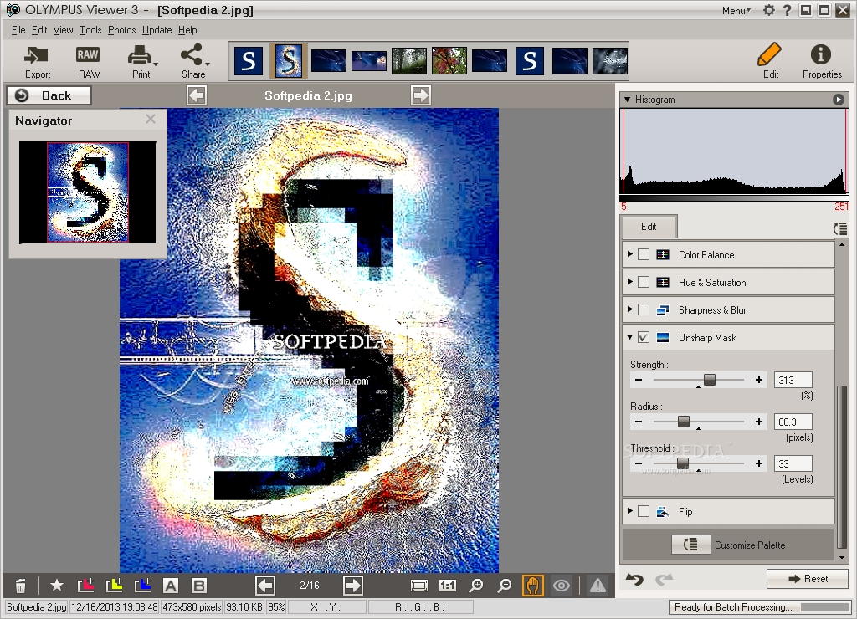
Task: Select the forest thumbnail in filmstrip
Action: [408, 60]
